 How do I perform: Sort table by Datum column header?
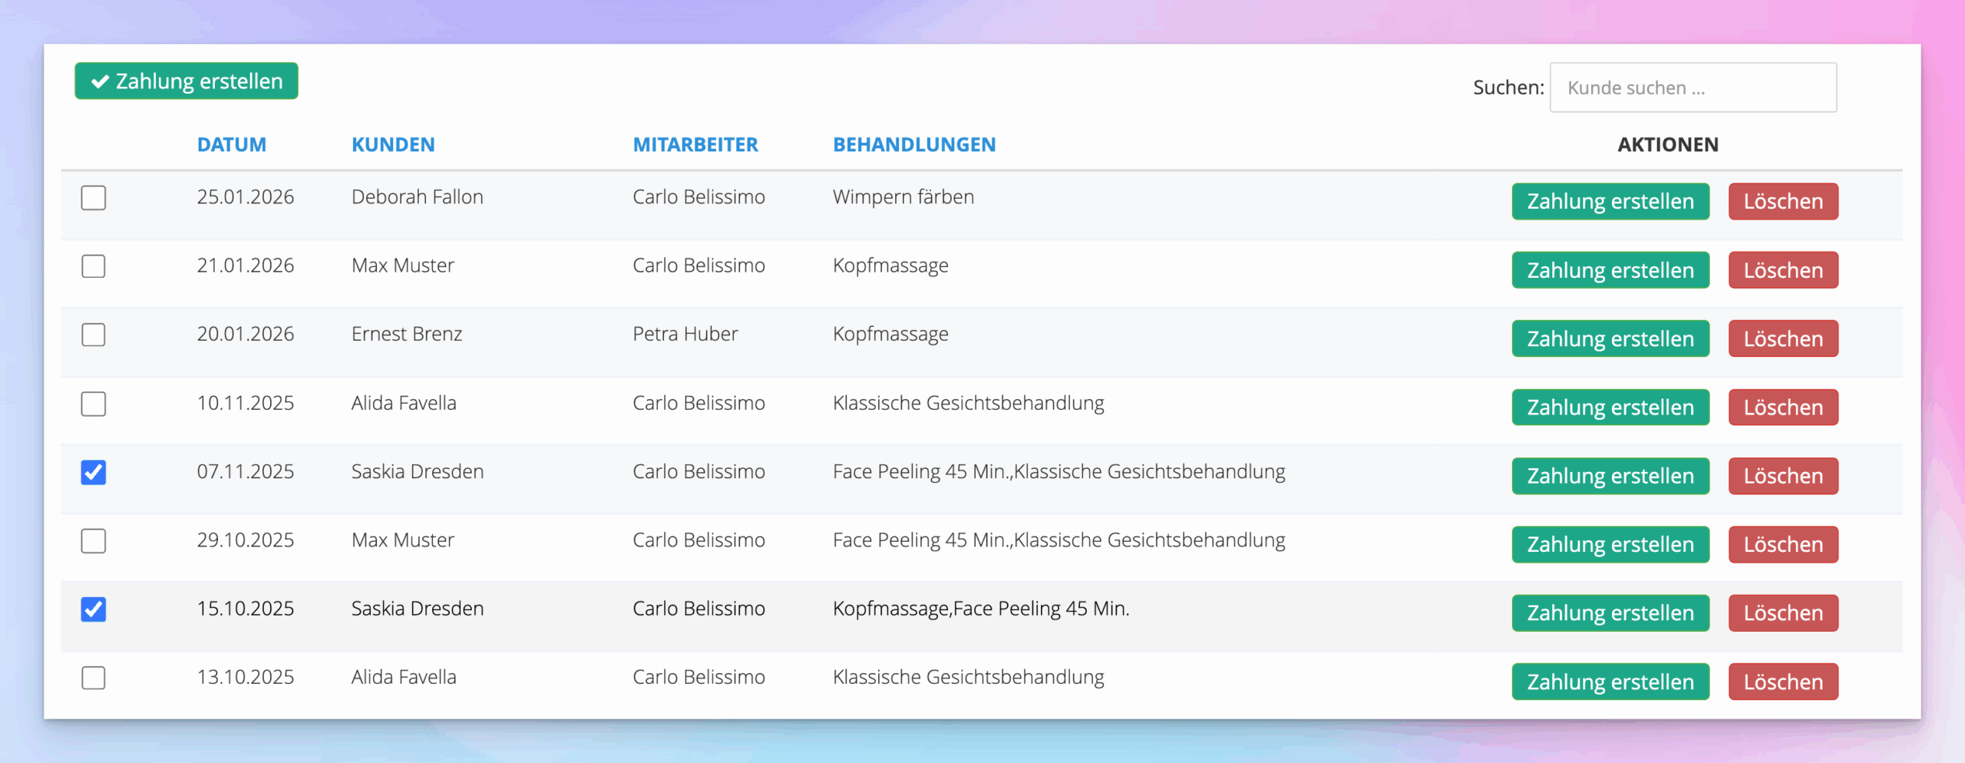point(231,144)
